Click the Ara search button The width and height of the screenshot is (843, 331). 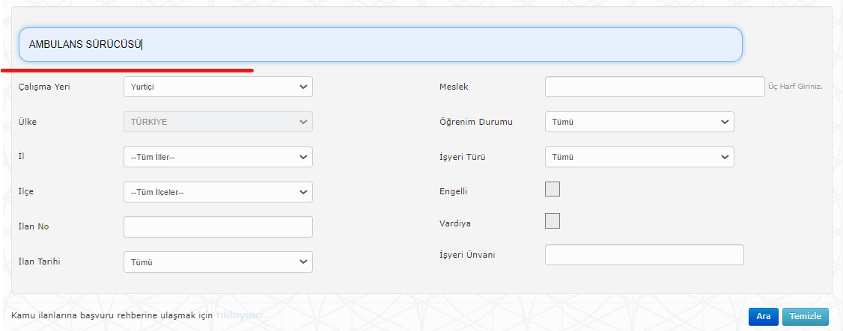point(763,317)
